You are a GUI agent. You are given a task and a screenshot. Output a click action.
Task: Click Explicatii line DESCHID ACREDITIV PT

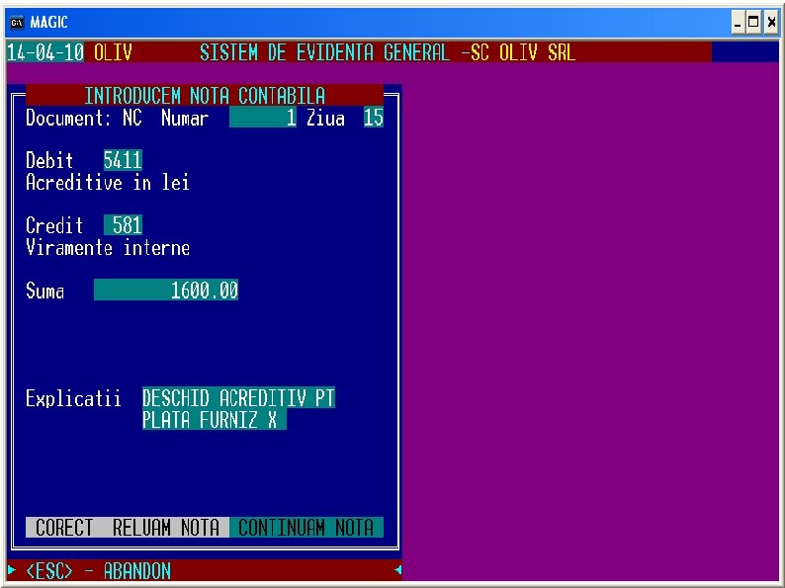[238, 398]
